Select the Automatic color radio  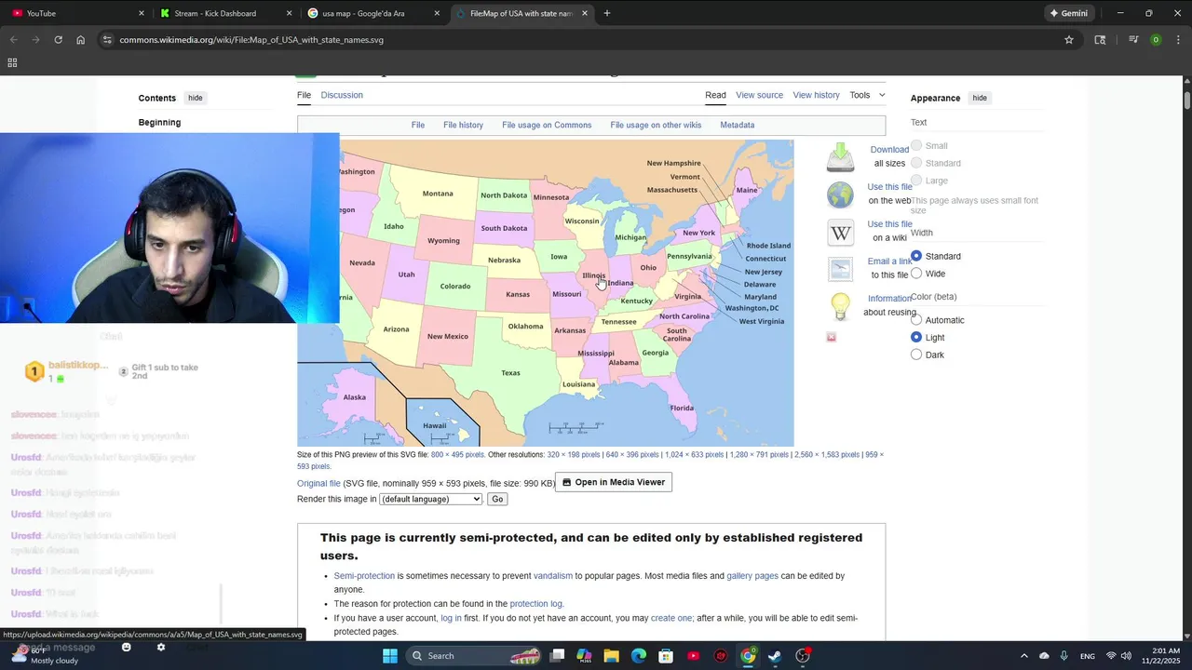pos(916,320)
